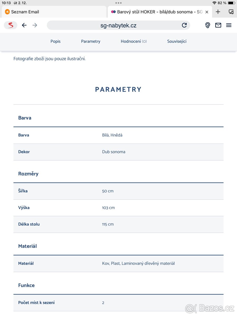The width and height of the screenshot is (237, 316).
Task: Go back to the previous page
Action: (24, 25)
